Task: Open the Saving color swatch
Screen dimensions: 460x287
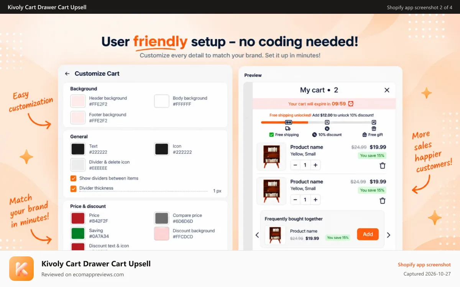Action: [78, 233]
